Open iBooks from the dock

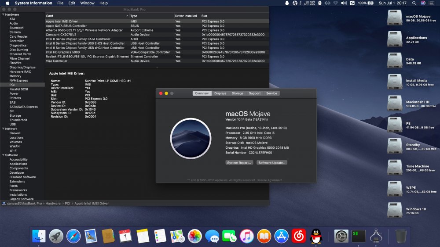tap(264, 236)
